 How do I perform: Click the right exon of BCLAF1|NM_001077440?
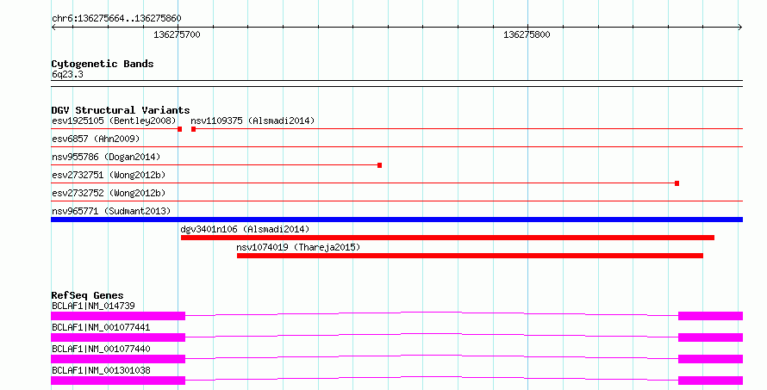pos(710,359)
